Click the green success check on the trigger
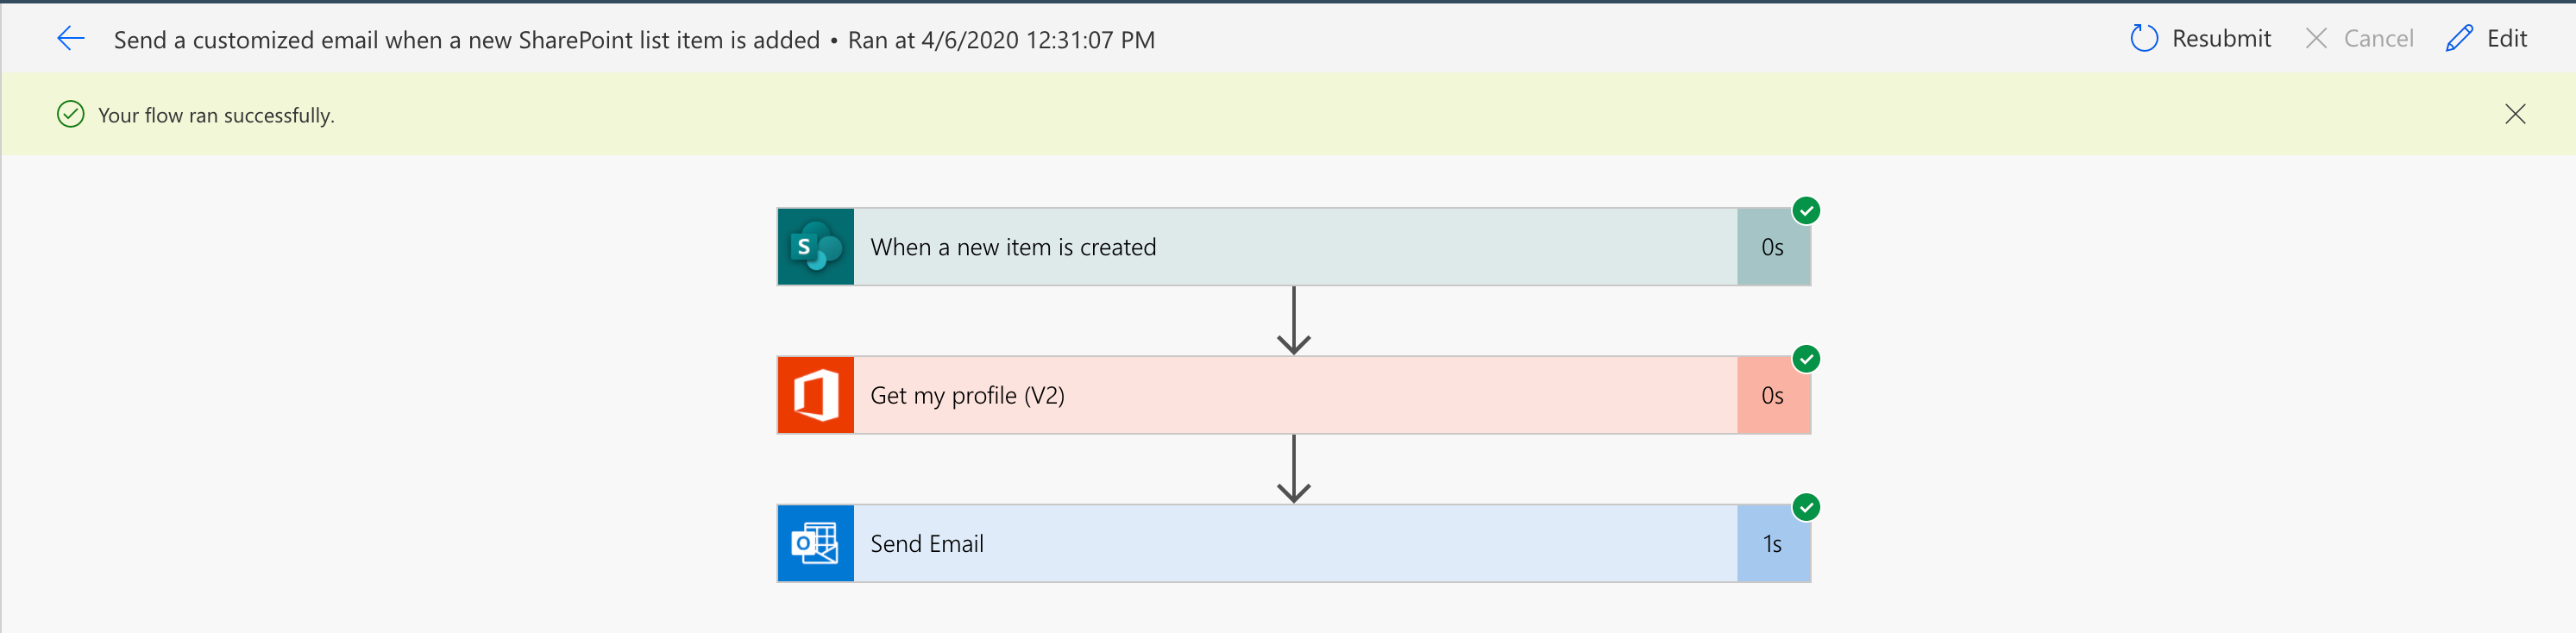This screenshot has width=2576, height=633. [1807, 210]
